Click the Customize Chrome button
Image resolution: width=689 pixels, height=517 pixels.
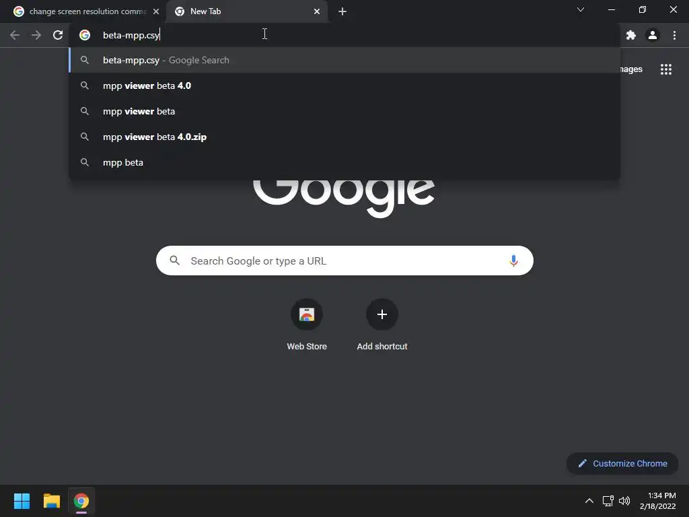point(622,463)
